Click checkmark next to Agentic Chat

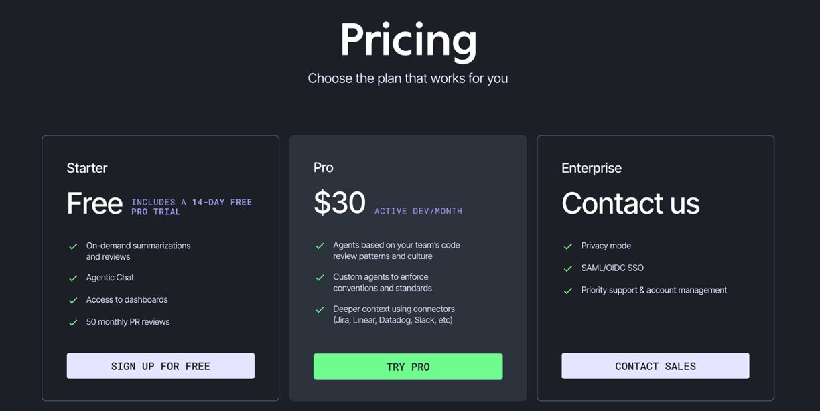click(74, 278)
